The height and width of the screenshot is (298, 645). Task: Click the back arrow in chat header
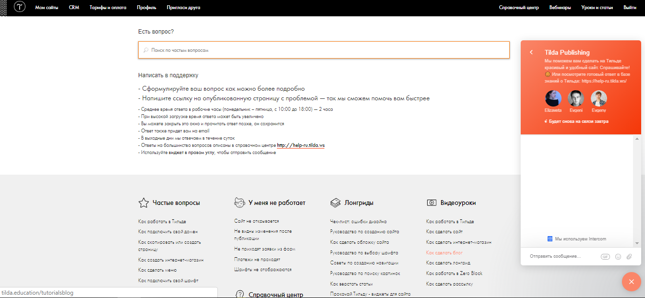(x=531, y=52)
